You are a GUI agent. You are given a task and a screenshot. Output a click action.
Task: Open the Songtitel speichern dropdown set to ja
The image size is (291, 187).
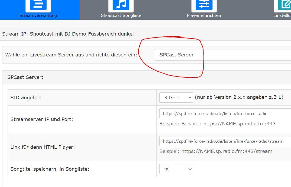point(176,169)
